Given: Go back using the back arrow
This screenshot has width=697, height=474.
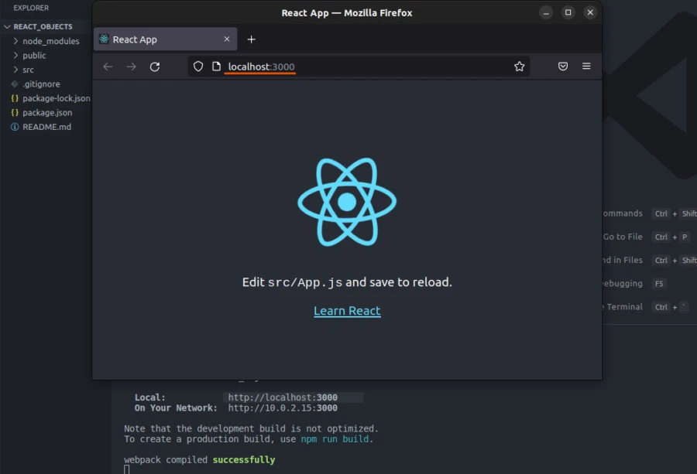Looking at the screenshot, I should pyautogui.click(x=108, y=66).
